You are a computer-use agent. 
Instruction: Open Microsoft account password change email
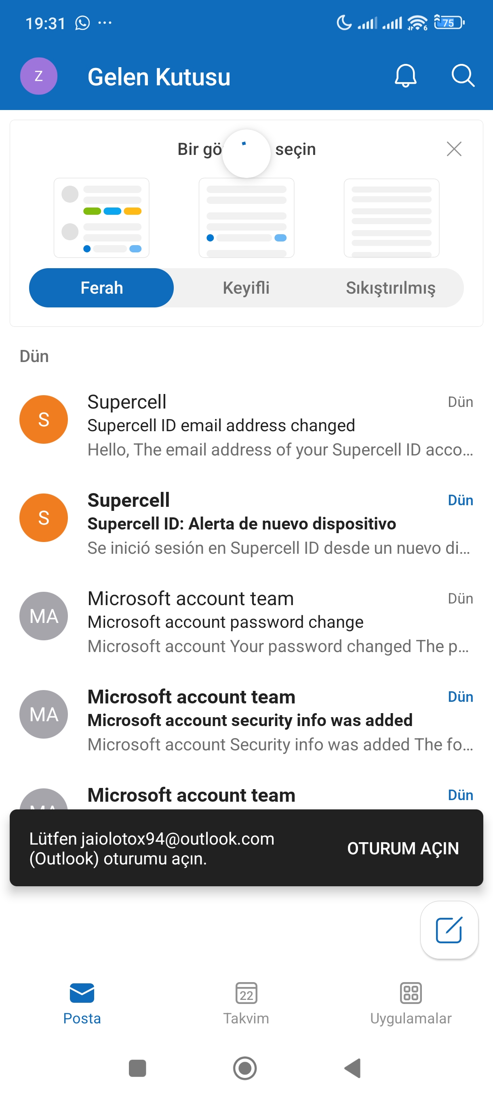pyautogui.click(x=246, y=622)
